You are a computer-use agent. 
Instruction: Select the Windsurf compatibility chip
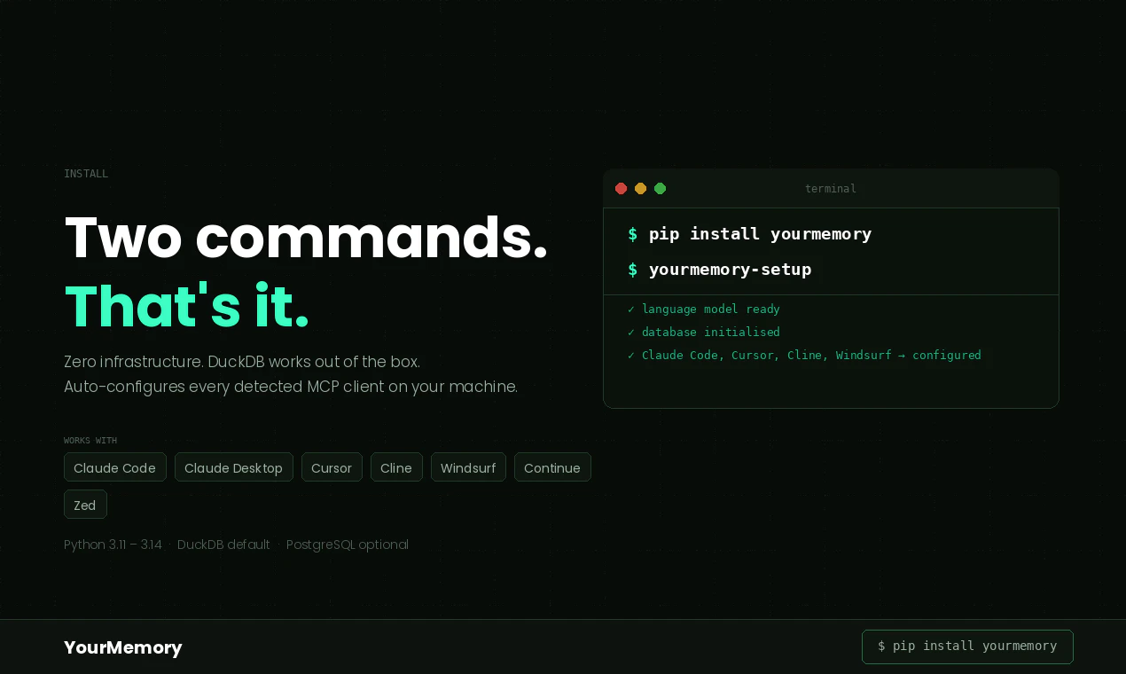tap(468, 467)
